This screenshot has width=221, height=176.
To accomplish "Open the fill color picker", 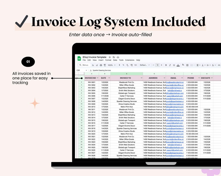I will point(183,65).
